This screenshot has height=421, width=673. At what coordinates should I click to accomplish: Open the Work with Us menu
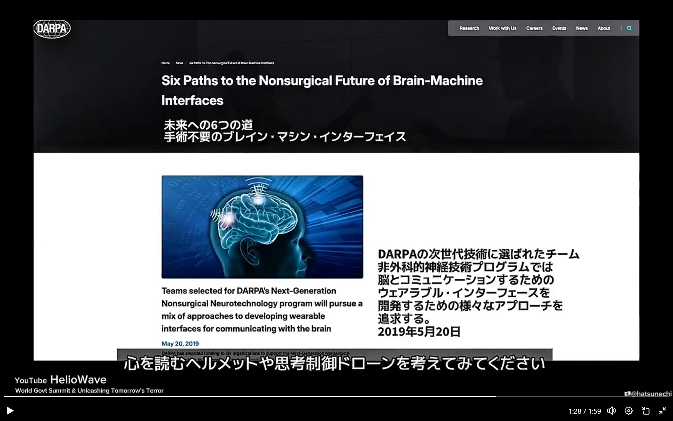pyautogui.click(x=502, y=28)
